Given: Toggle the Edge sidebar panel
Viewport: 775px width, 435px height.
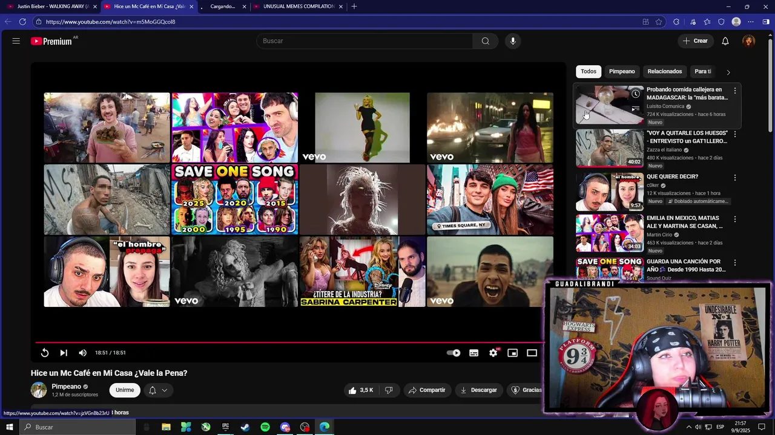Looking at the screenshot, I should click(x=766, y=22).
